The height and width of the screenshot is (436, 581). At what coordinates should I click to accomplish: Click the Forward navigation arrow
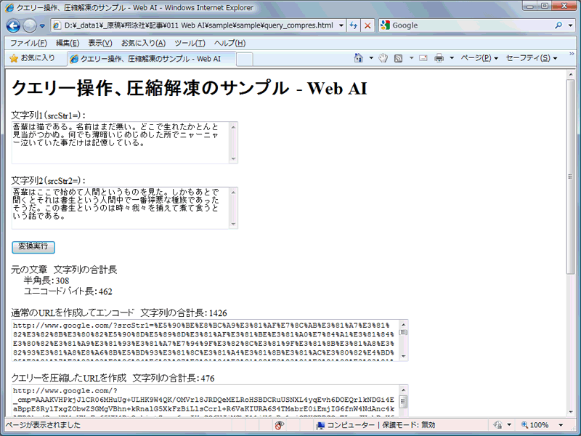(x=30, y=25)
